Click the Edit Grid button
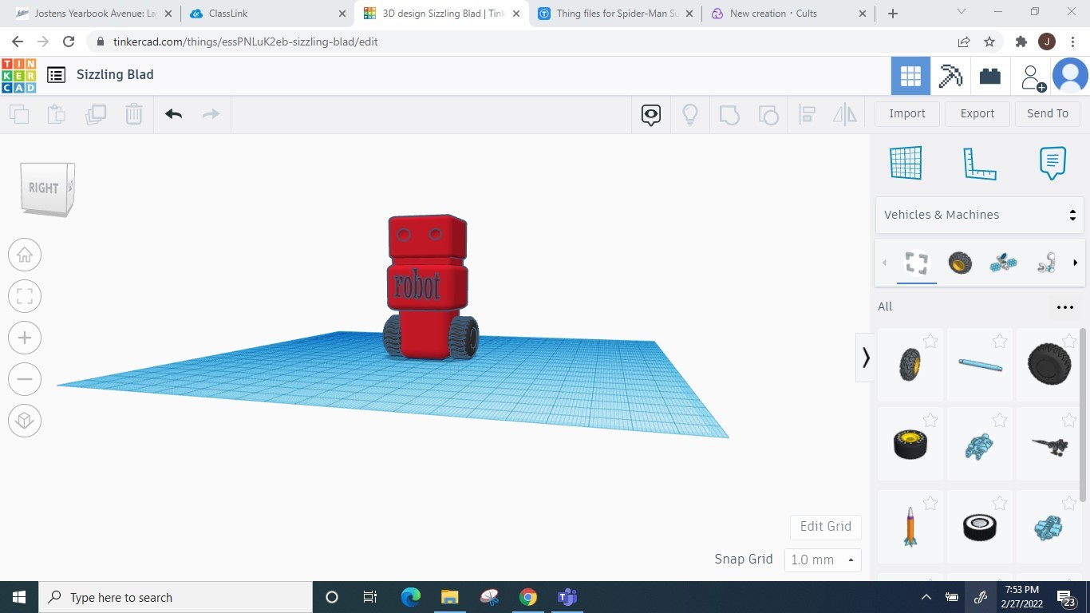The width and height of the screenshot is (1090, 613). click(825, 527)
